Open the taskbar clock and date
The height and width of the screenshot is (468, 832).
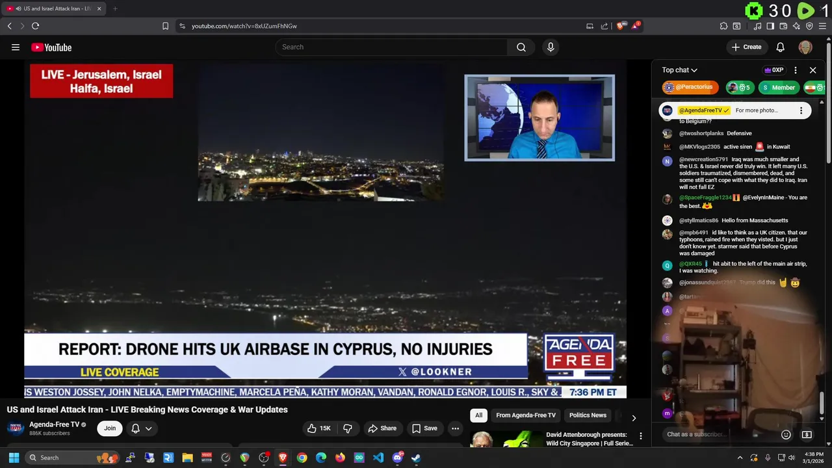814,458
